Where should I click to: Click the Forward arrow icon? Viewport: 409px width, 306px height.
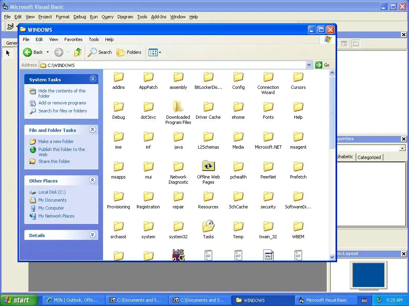tap(59, 52)
